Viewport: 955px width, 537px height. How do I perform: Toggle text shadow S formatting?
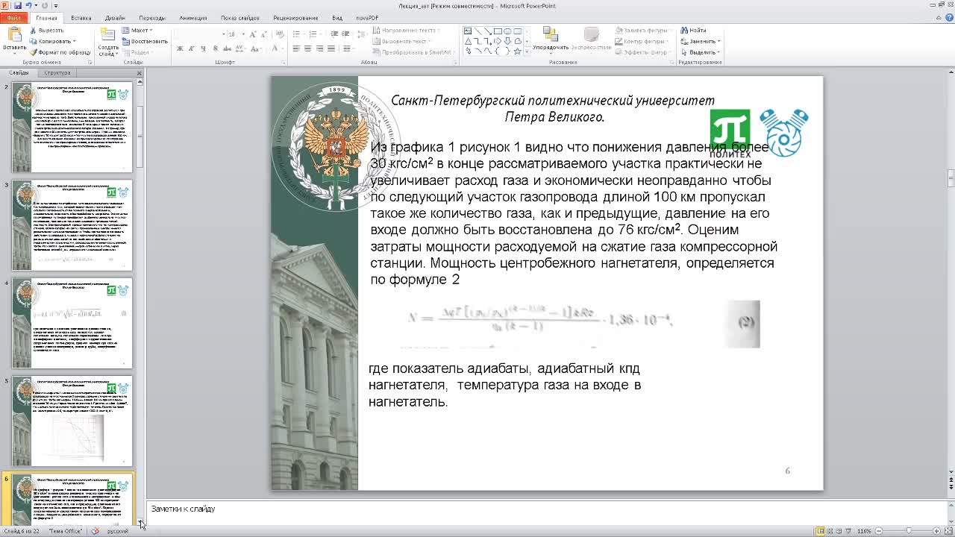click(215, 48)
